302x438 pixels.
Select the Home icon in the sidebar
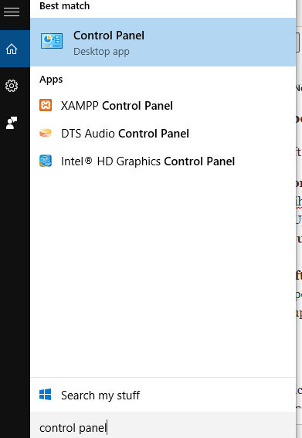coord(12,49)
